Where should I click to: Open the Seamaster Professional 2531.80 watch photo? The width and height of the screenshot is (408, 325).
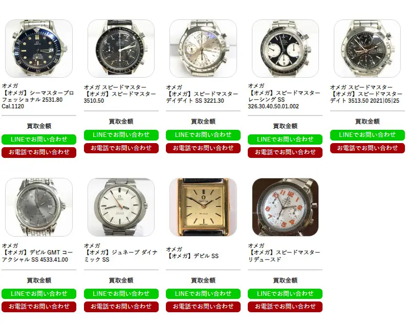[39, 49]
